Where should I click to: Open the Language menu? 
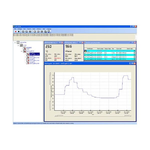click(x=49, y=29)
